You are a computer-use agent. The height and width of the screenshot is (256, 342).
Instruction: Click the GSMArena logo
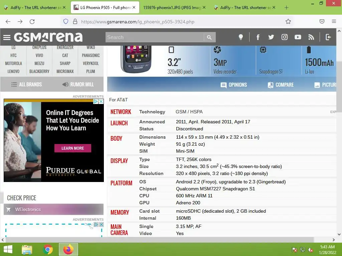tap(48, 37)
